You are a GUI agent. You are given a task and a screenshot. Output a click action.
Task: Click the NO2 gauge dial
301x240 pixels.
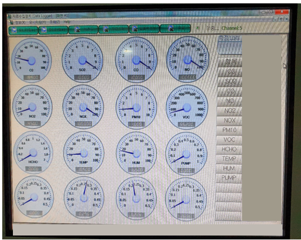point(32,107)
